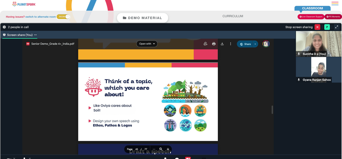This screenshot has width=342, height=159.
Task: Open PDF viewer more actions menu
Action: click(230, 44)
